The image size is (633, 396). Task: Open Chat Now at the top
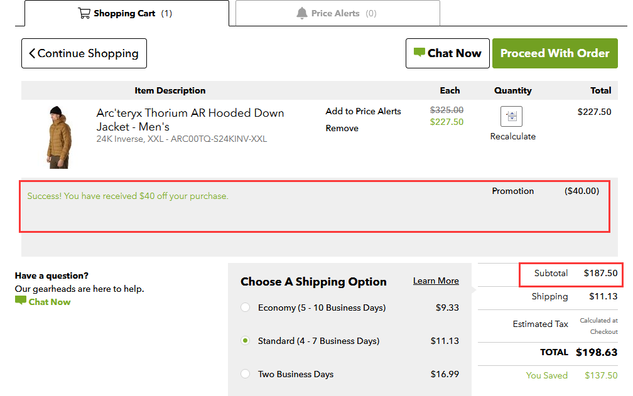[x=447, y=53]
